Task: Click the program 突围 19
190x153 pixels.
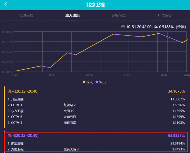Action: tap(69, 111)
